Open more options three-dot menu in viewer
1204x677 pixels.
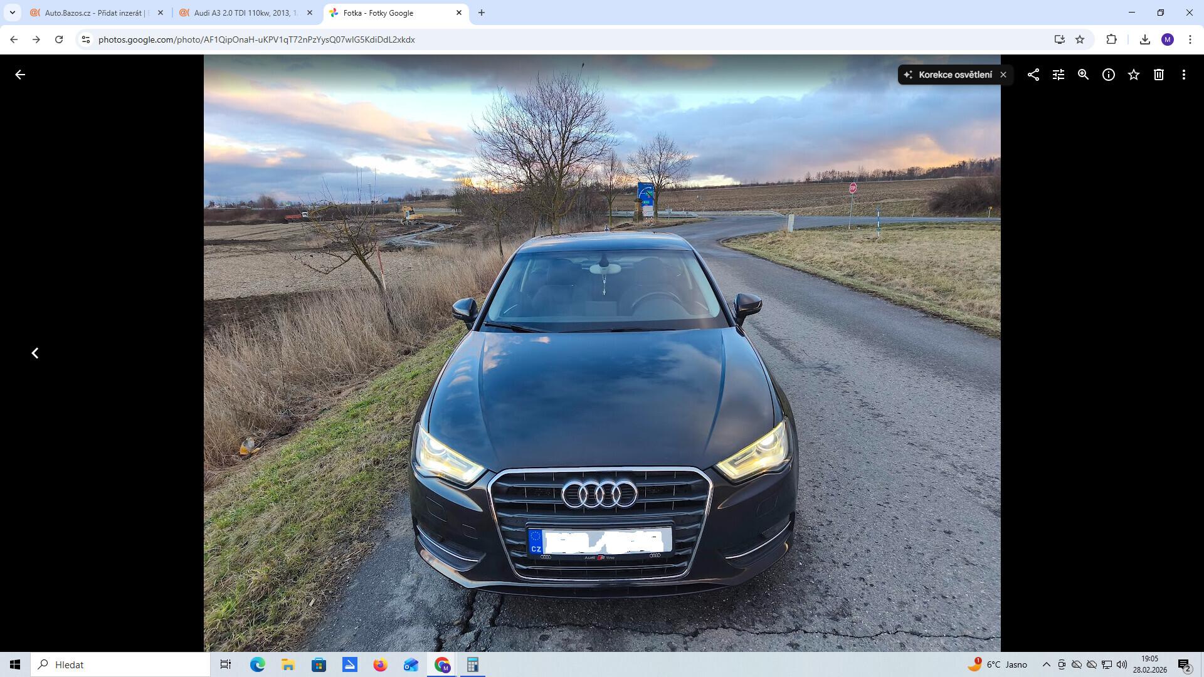1184,75
